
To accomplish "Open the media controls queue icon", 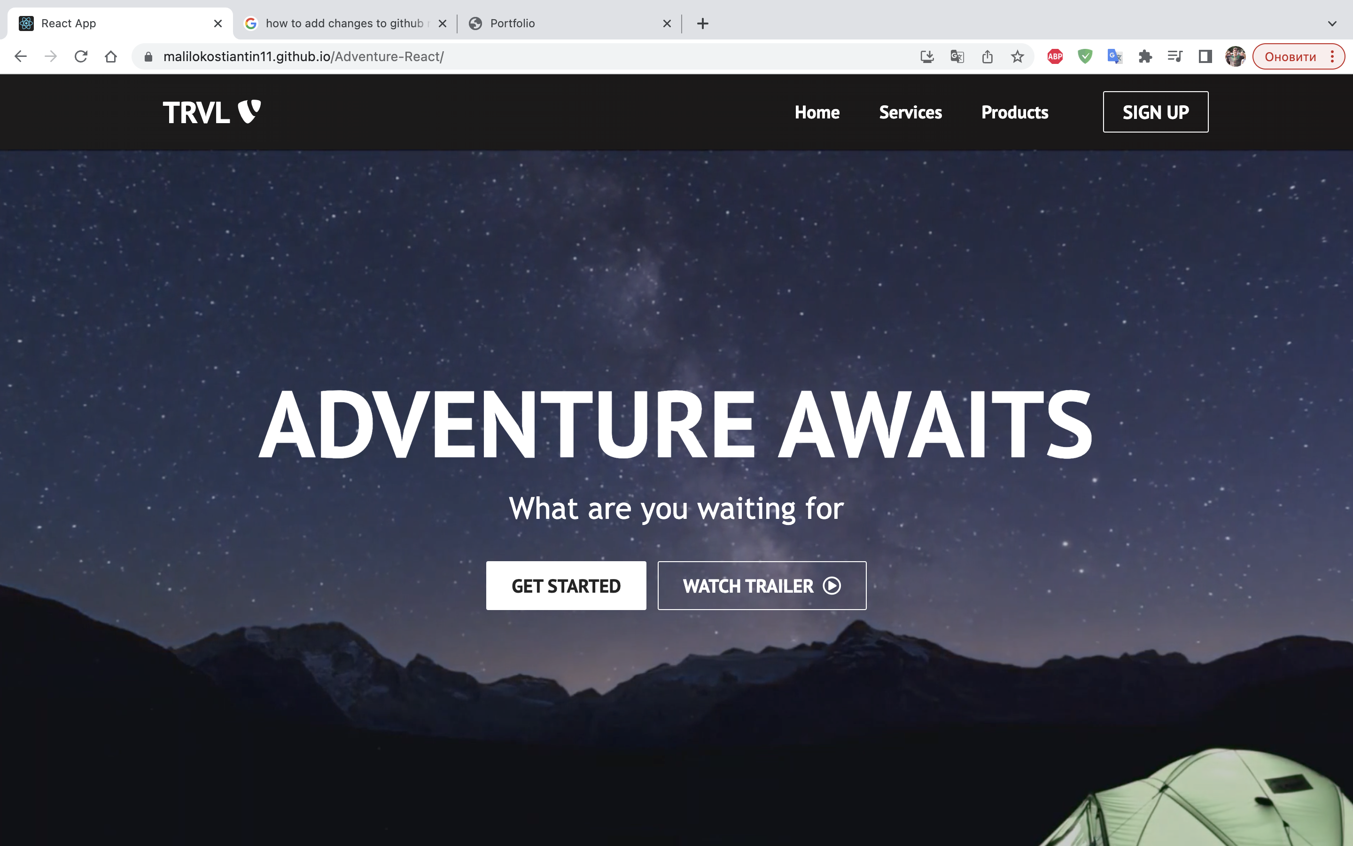I will pyautogui.click(x=1174, y=56).
